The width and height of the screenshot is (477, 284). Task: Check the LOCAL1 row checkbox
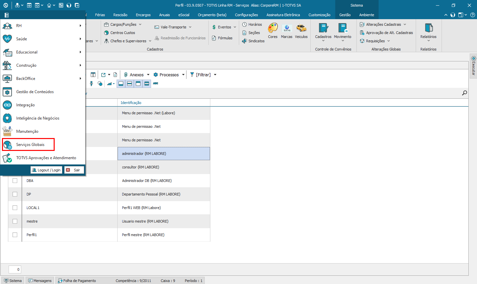click(x=15, y=208)
